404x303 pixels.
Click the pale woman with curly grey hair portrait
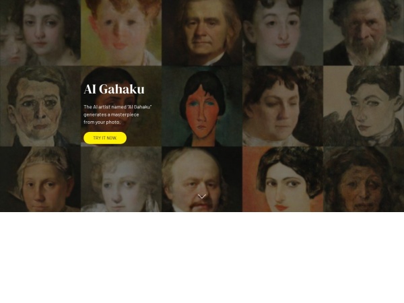pyautogui.click(x=121, y=179)
